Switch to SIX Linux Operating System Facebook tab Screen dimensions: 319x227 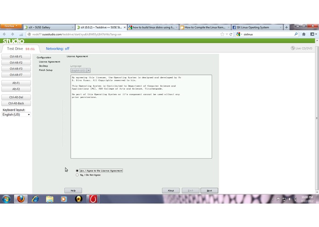click(257, 27)
